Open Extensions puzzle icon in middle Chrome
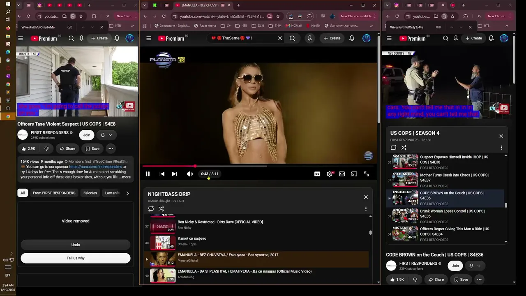526x296 pixels. [x=309, y=16]
